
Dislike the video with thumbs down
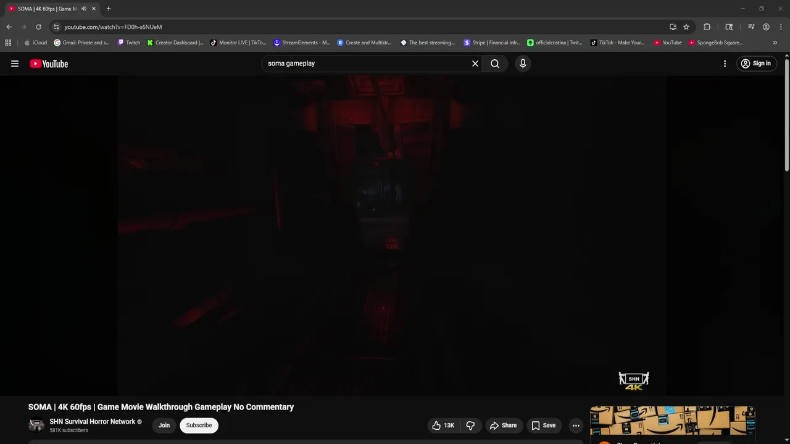point(470,425)
